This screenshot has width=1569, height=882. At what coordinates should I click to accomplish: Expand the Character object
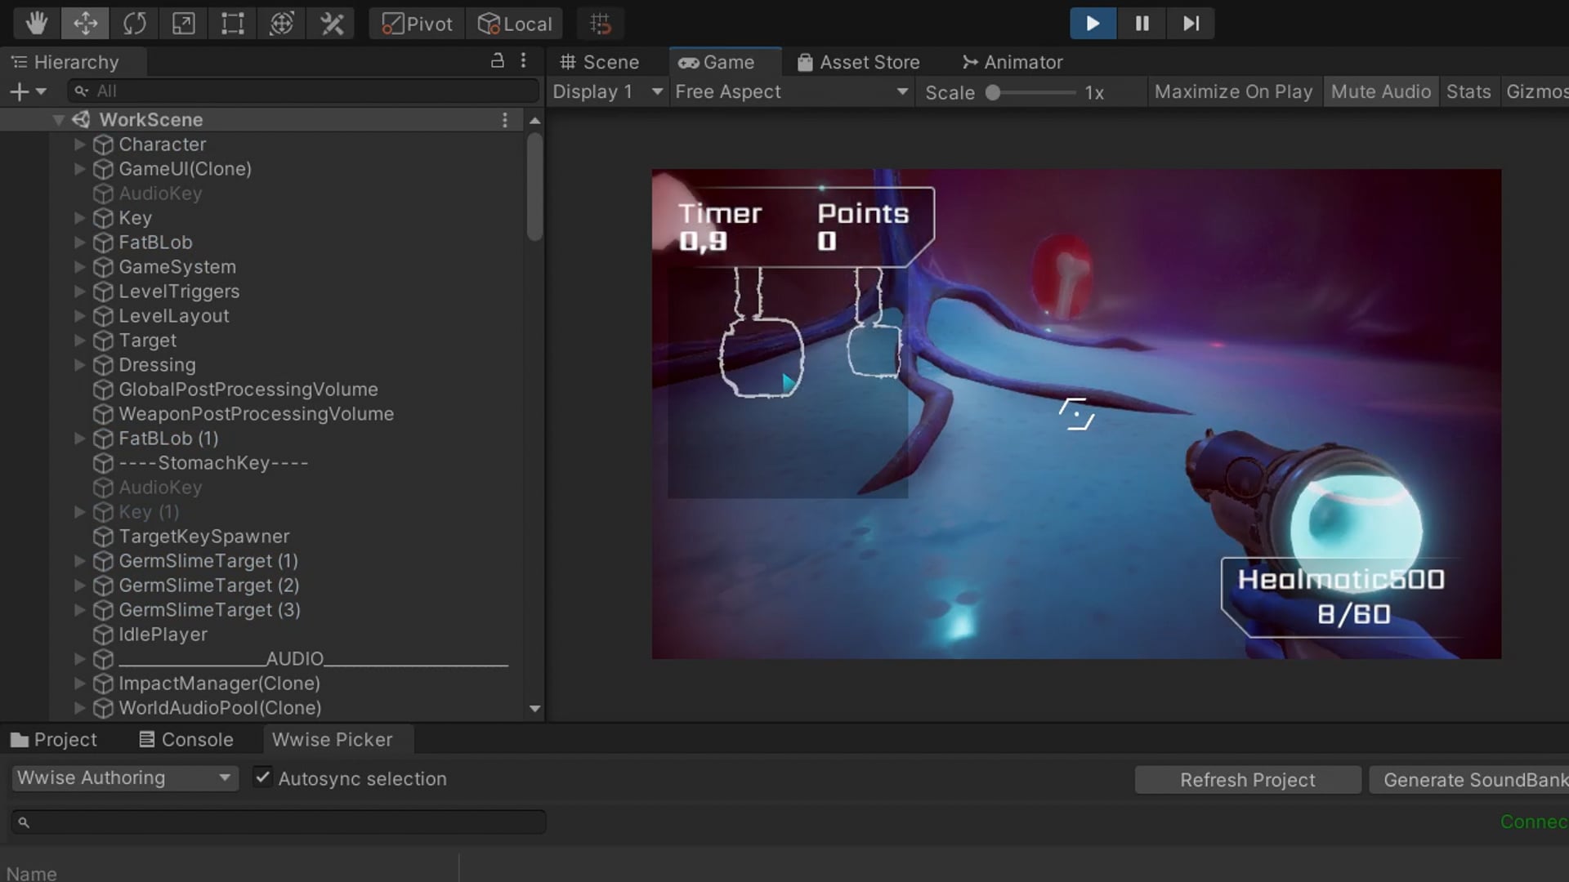pos(79,145)
